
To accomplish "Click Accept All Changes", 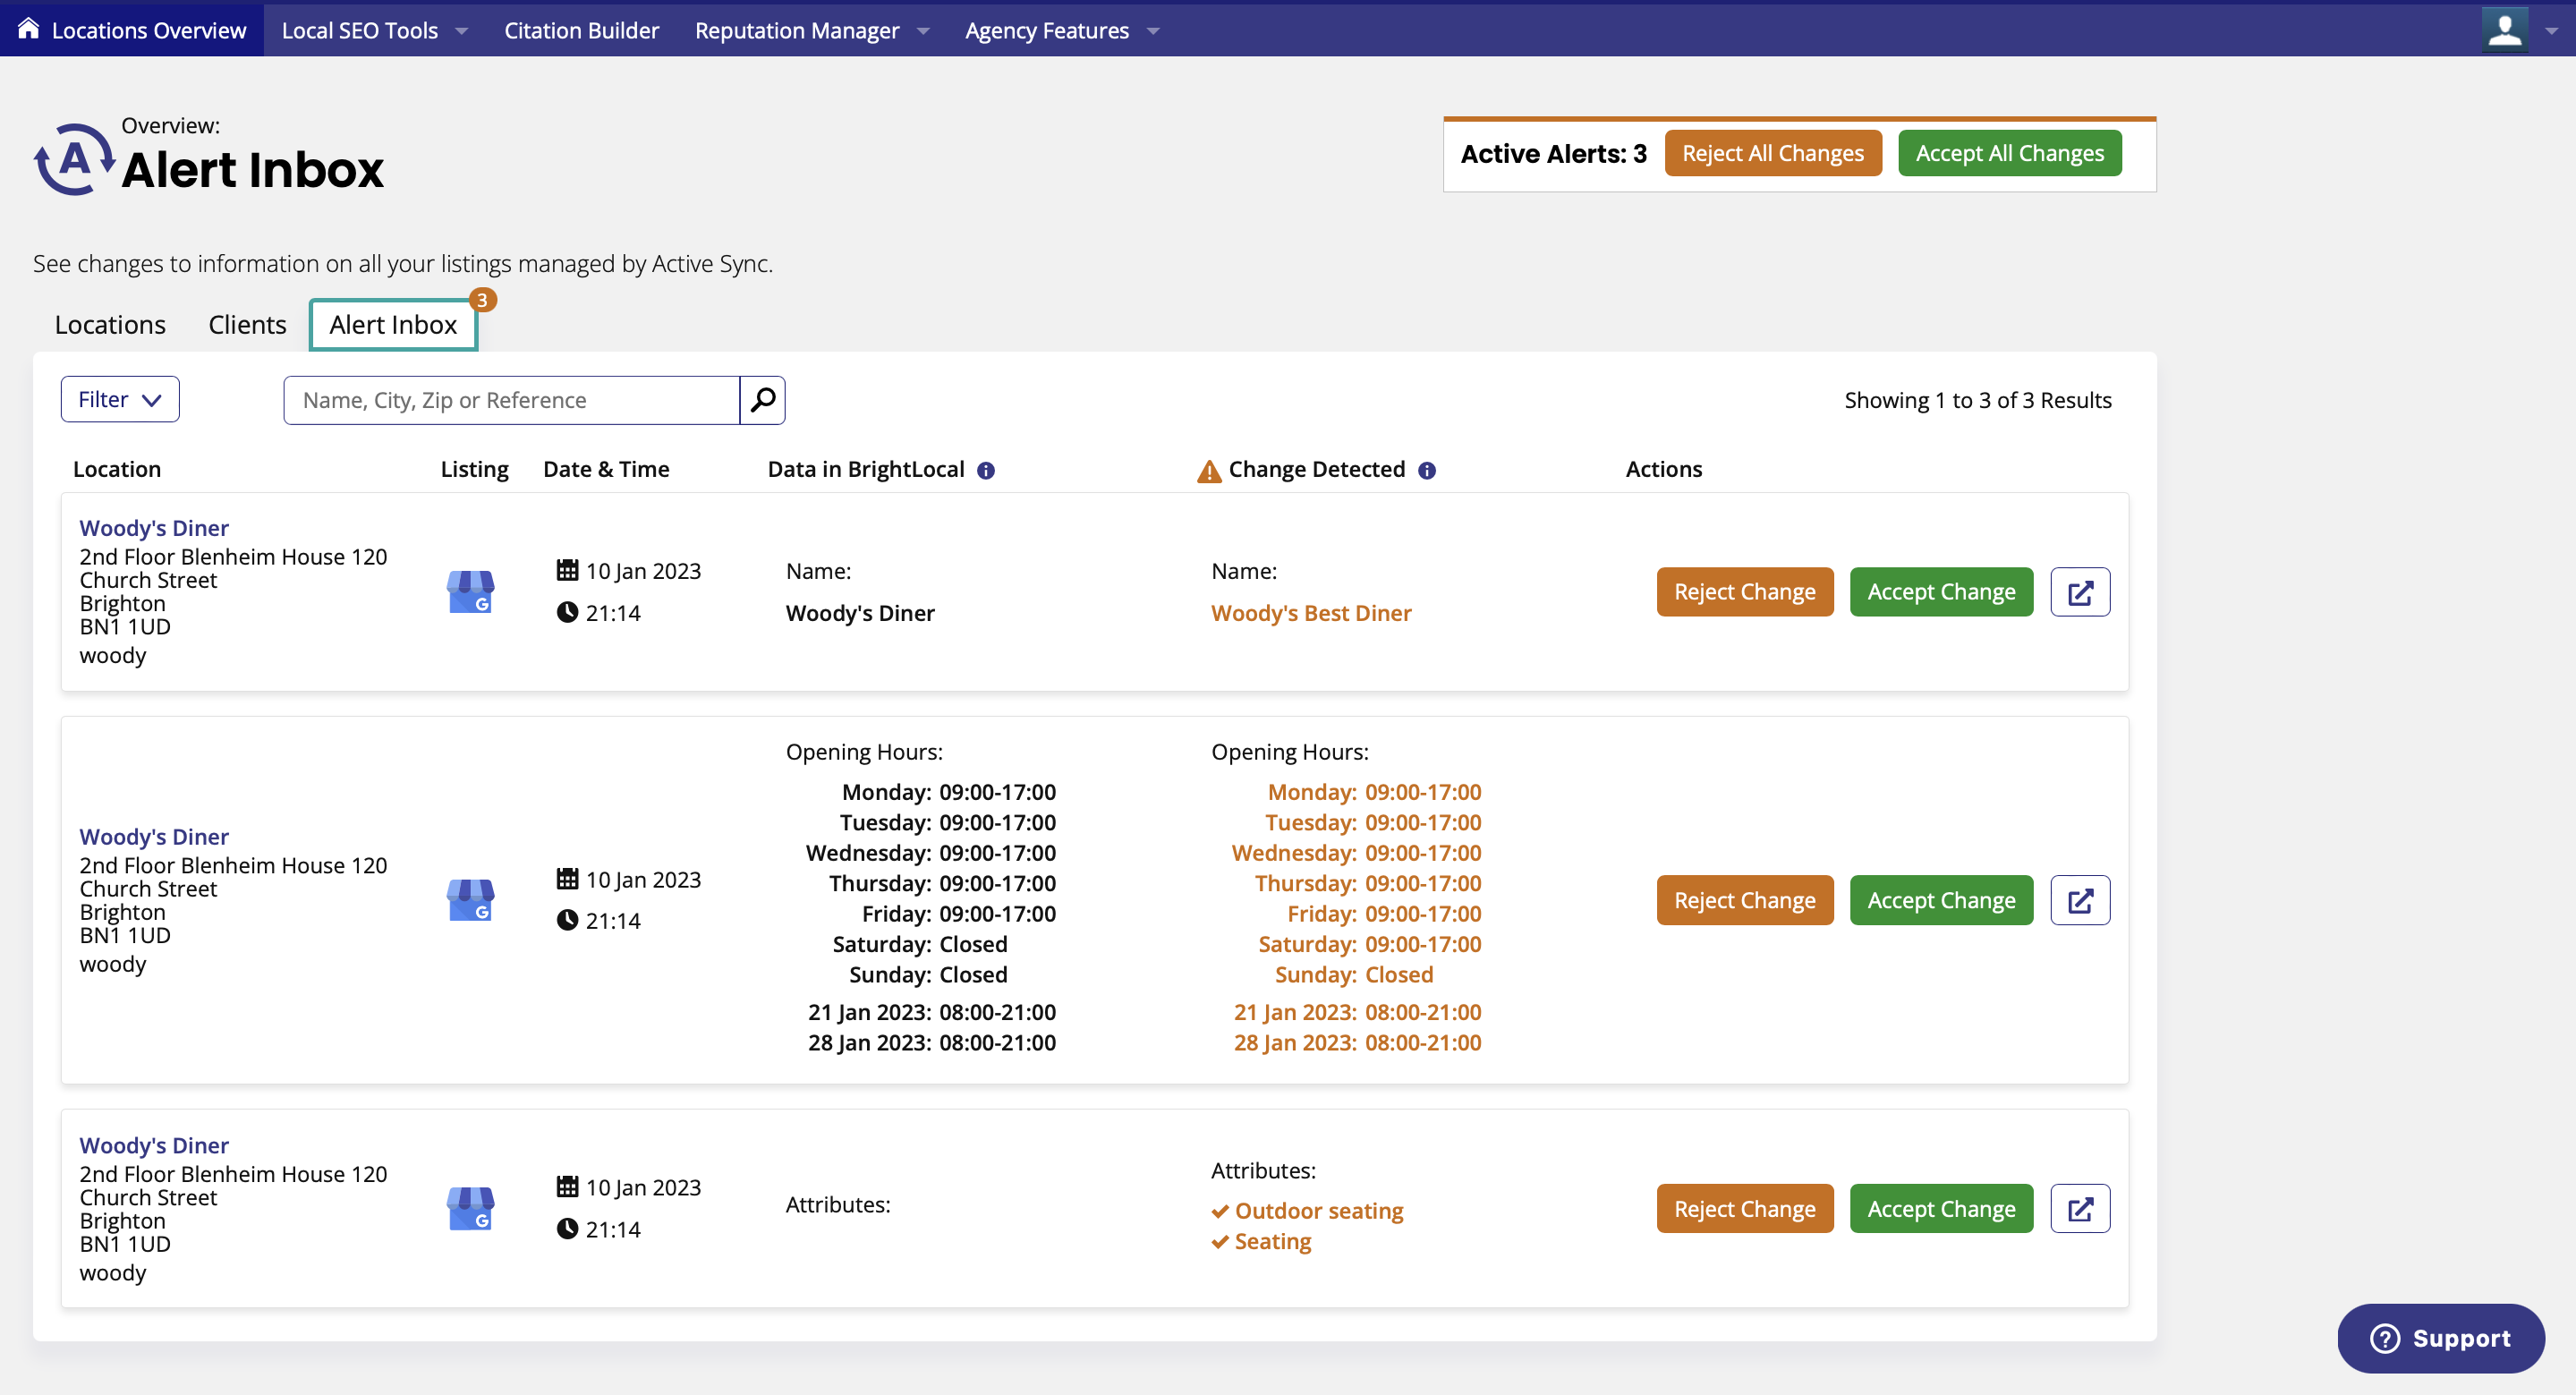I will point(2009,153).
